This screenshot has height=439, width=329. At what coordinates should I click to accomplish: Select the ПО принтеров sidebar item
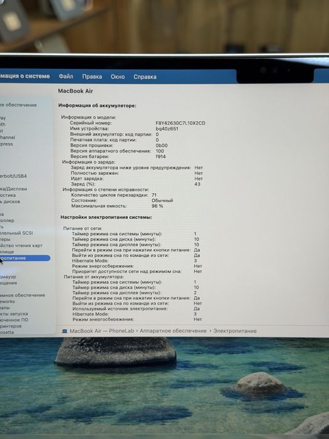(11, 326)
